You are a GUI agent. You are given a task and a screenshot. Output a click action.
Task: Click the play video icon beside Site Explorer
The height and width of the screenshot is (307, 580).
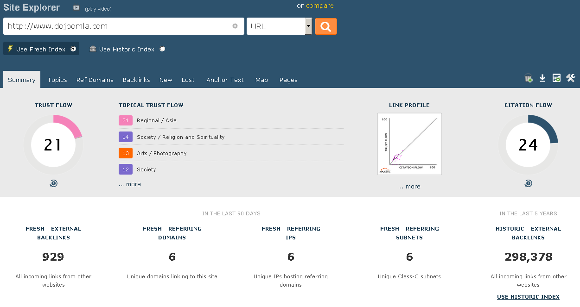(76, 8)
